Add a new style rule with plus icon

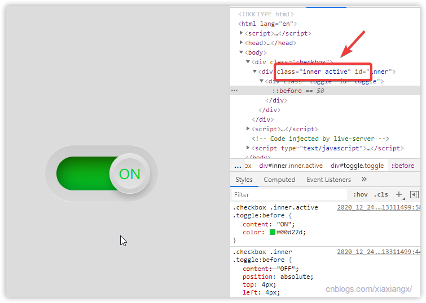pos(399,194)
